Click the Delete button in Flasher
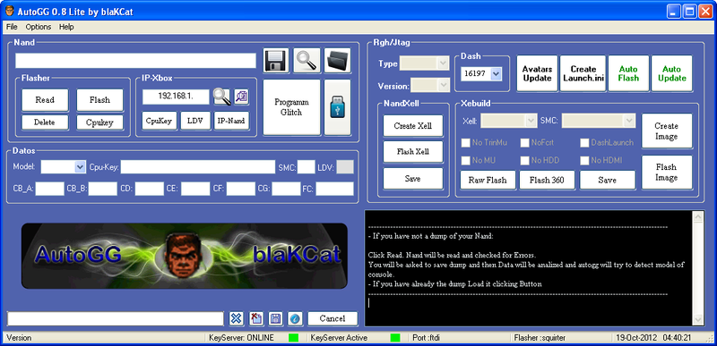 tap(45, 122)
